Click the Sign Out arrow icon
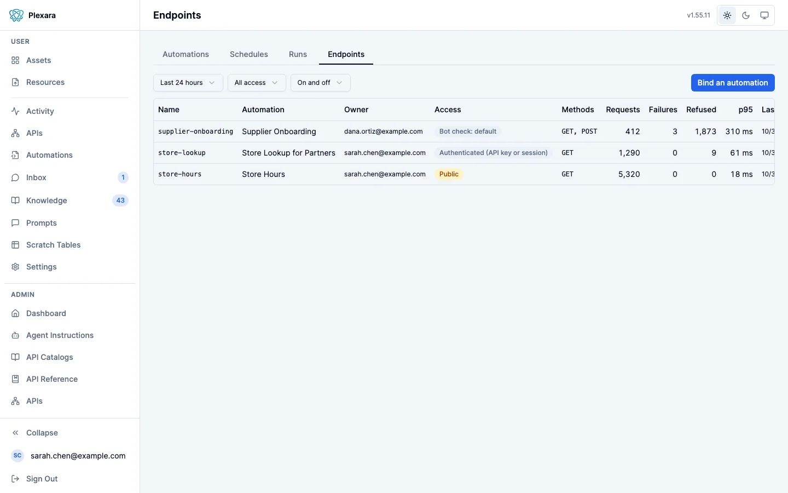Image resolution: width=788 pixels, height=493 pixels. 15,479
